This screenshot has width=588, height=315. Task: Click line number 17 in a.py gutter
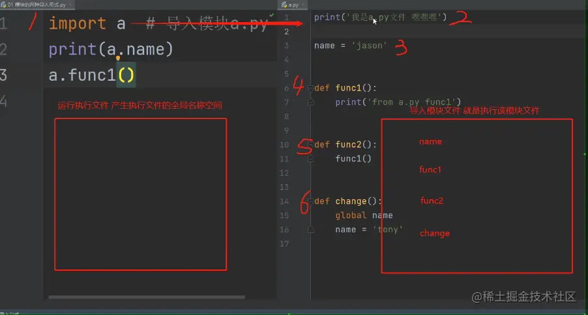(x=284, y=244)
